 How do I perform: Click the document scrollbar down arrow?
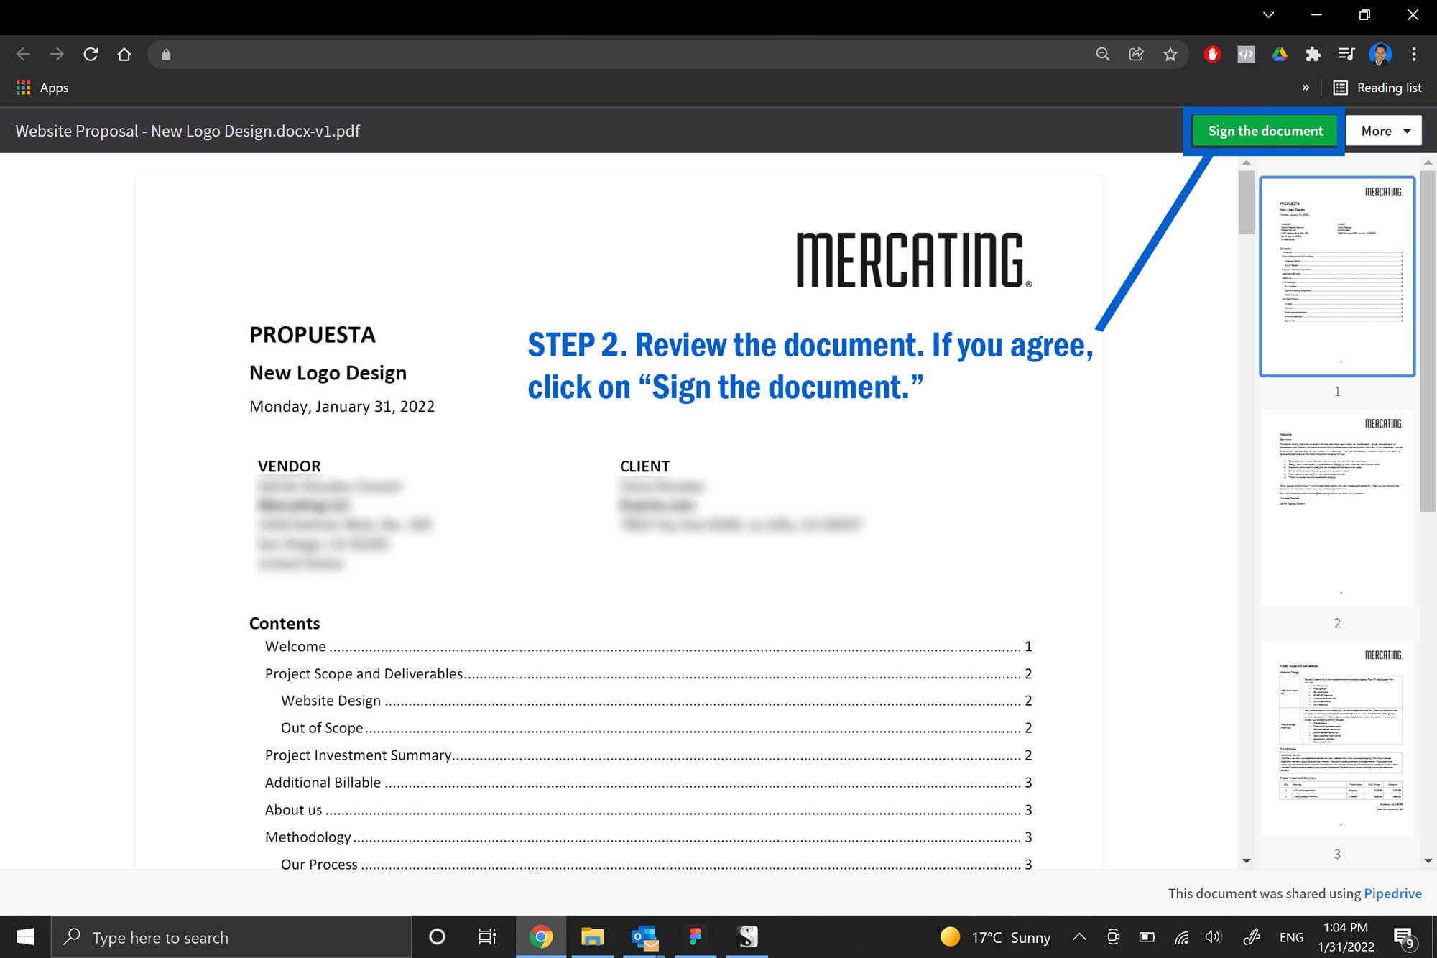[1247, 861]
